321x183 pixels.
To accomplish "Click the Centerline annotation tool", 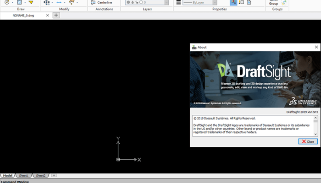I will pyautogui.click(x=101, y=2).
